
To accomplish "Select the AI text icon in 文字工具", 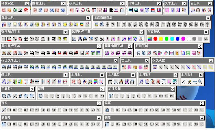I will point(178,10).
